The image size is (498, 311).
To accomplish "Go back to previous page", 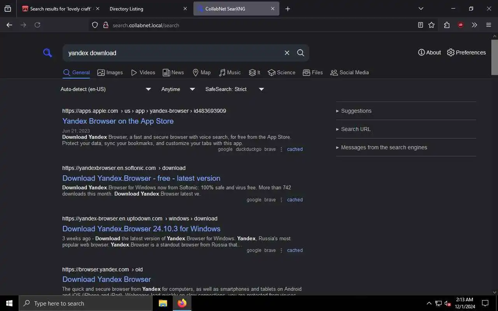I will (9, 25).
